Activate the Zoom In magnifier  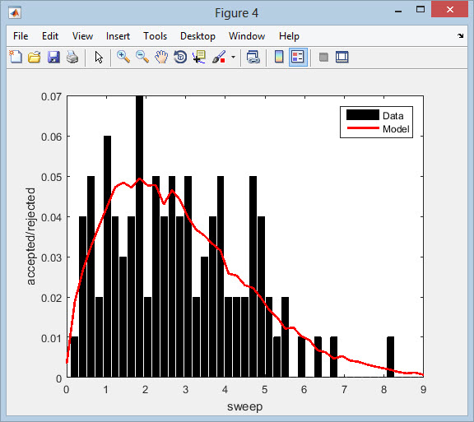coord(123,57)
